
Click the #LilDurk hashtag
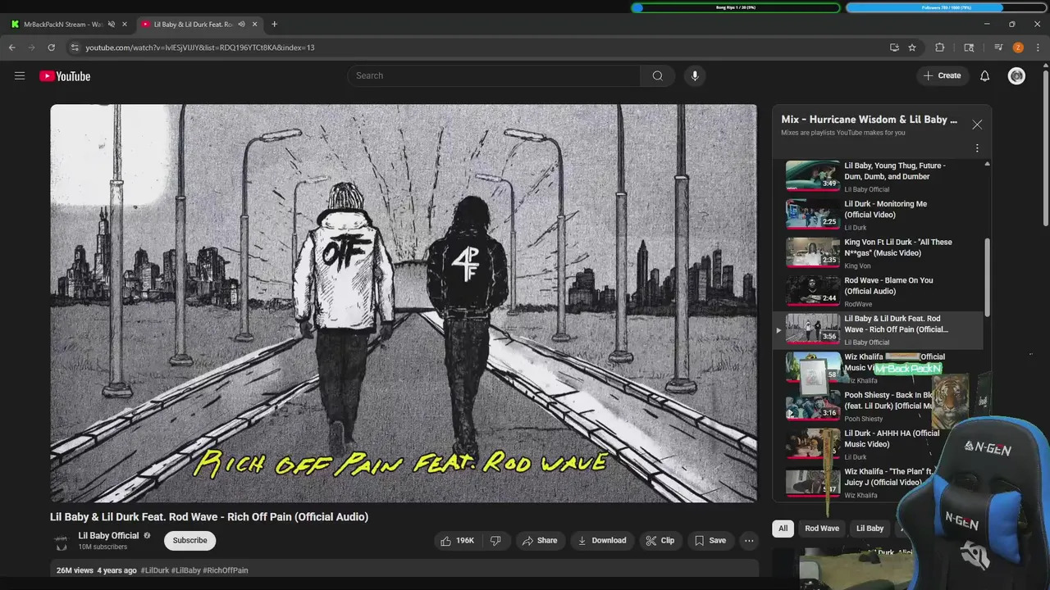coord(155,570)
